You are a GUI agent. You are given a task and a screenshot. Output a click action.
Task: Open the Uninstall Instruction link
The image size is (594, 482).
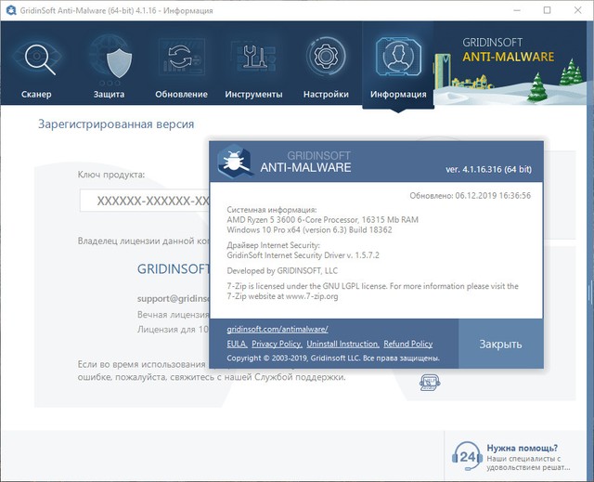(x=343, y=344)
